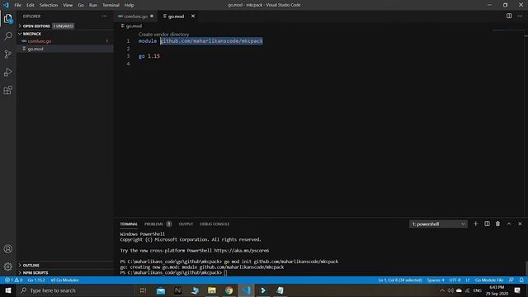The width and height of the screenshot is (528, 297).
Task: Open the Extensions view
Action: point(8,90)
